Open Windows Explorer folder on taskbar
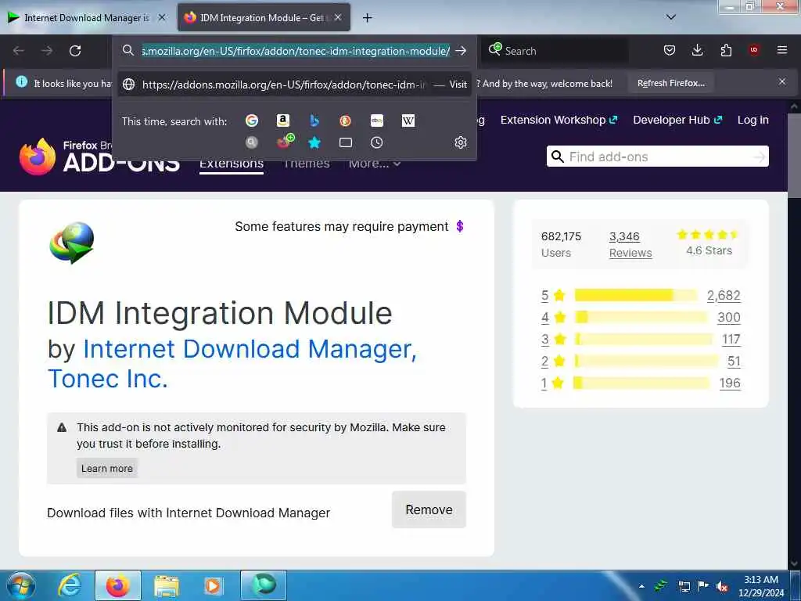Viewport: 801px width, 601px height. tap(166, 585)
